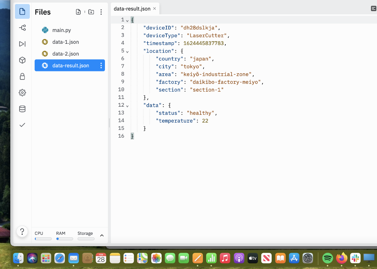Click the help question mark button
The image size is (377, 269).
pos(22,231)
